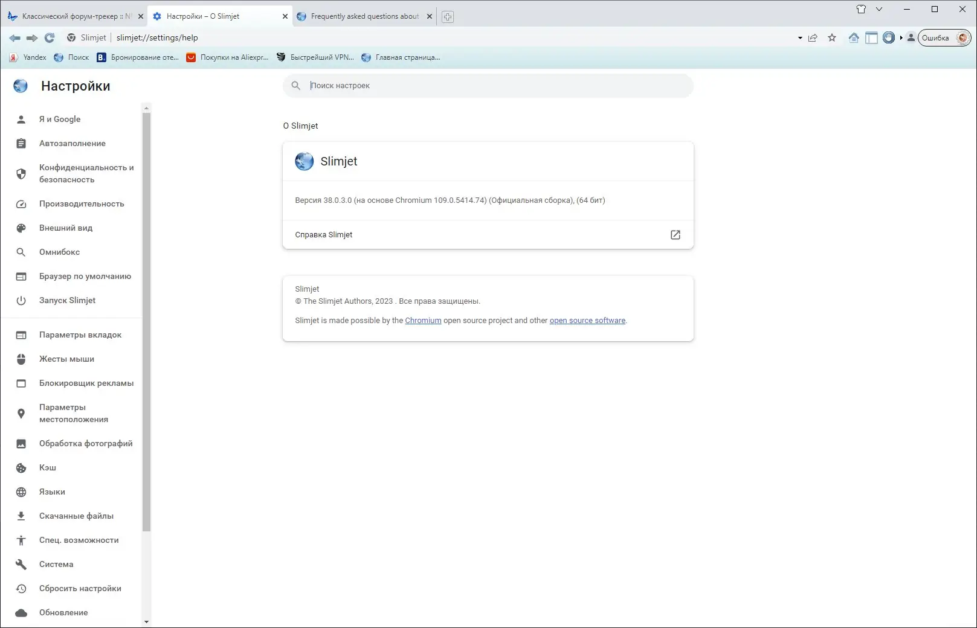Follow the Chromium link
The image size is (977, 628).
423,321
